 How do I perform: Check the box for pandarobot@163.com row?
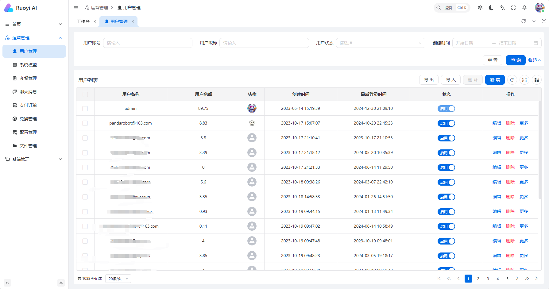click(x=85, y=123)
